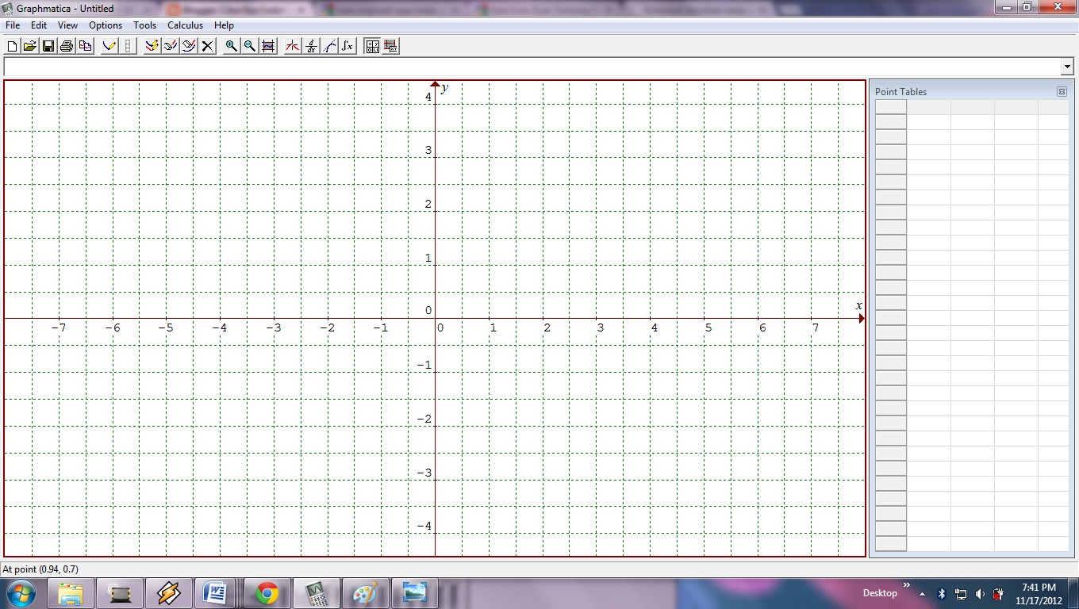1079x609 pixels.
Task: Copy graph to clipboard icon
Action: [x=85, y=46]
